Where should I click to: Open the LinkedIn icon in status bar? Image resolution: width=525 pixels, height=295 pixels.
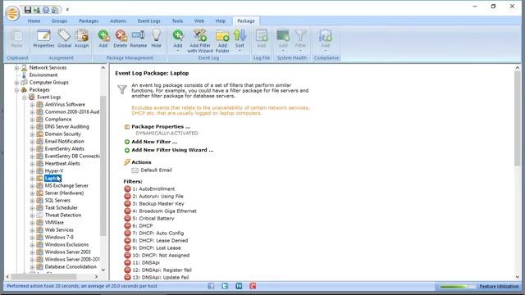(239, 286)
